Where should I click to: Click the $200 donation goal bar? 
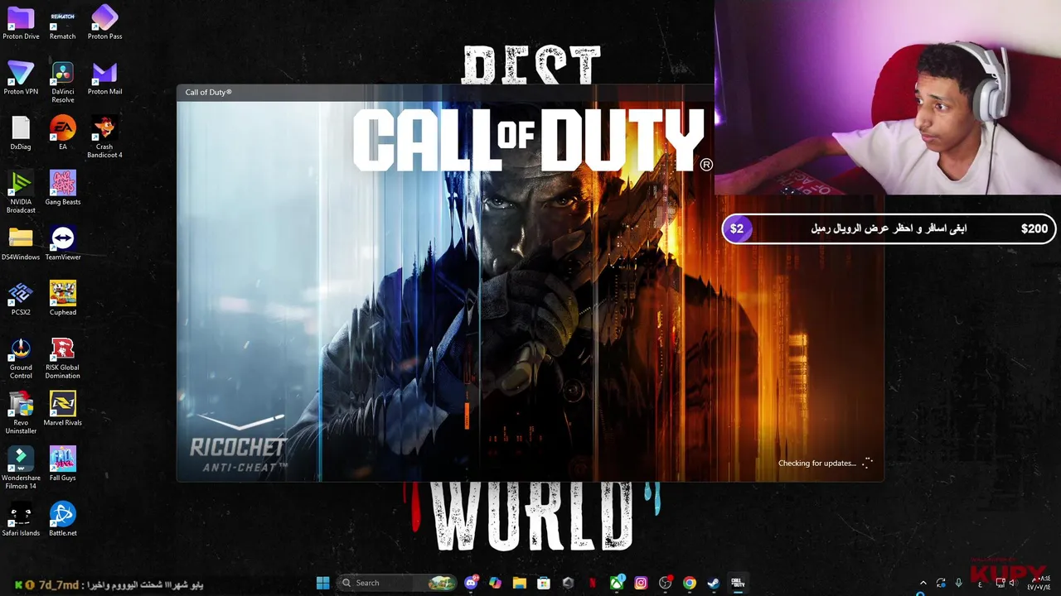[888, 228]
